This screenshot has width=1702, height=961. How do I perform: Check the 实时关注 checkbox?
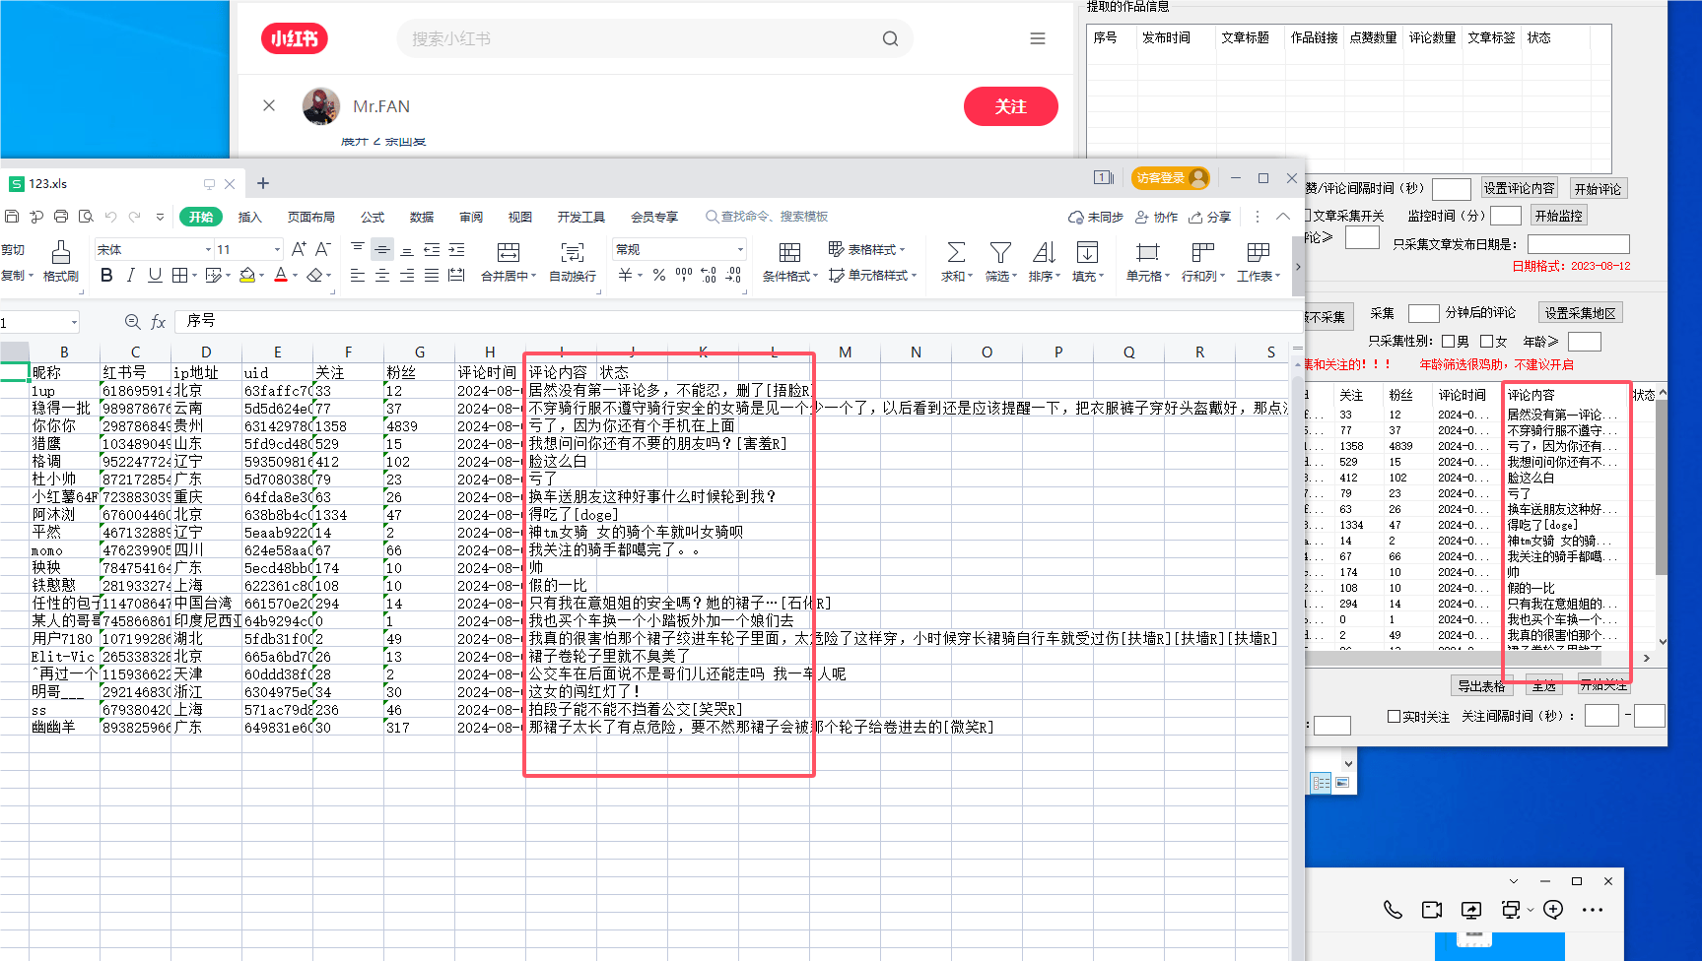(1393, 718)
